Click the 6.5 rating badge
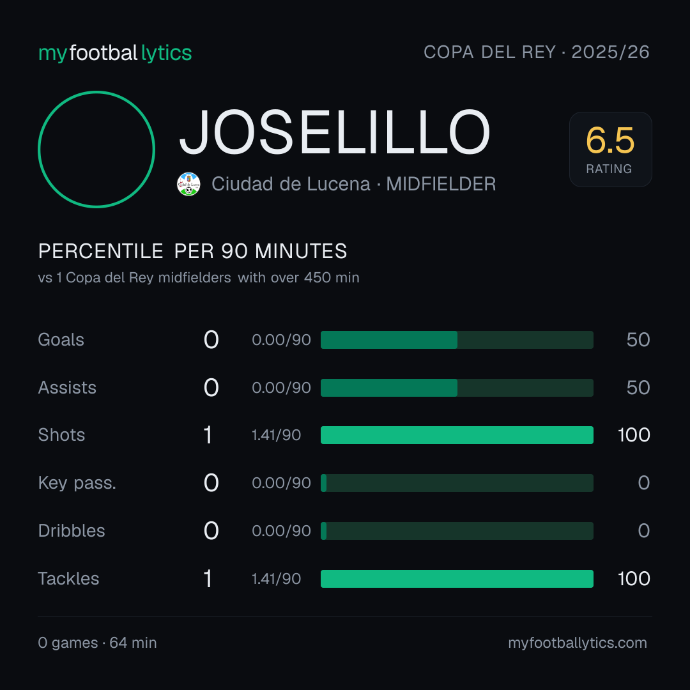The width and height of the screenshot is (690, 690). (x=610, y=149)
